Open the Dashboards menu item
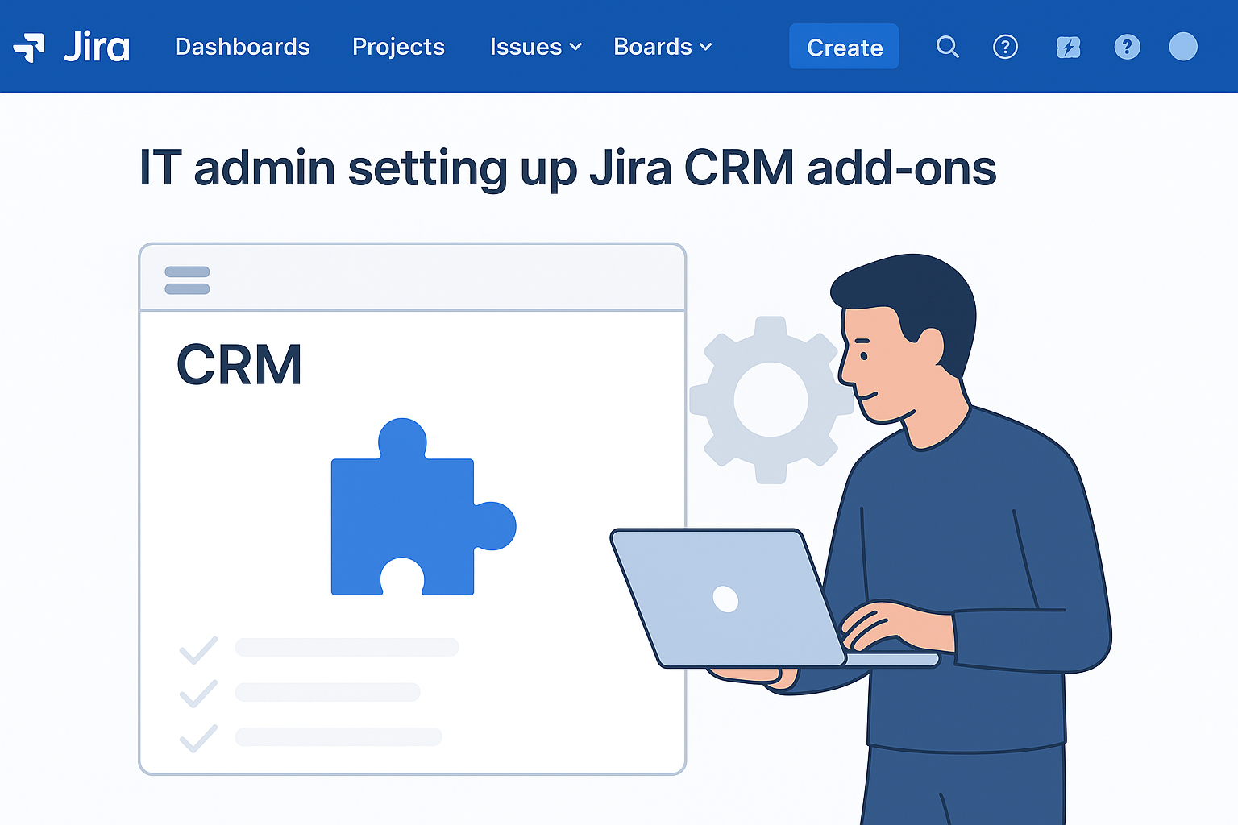 [x=242, y=47]
